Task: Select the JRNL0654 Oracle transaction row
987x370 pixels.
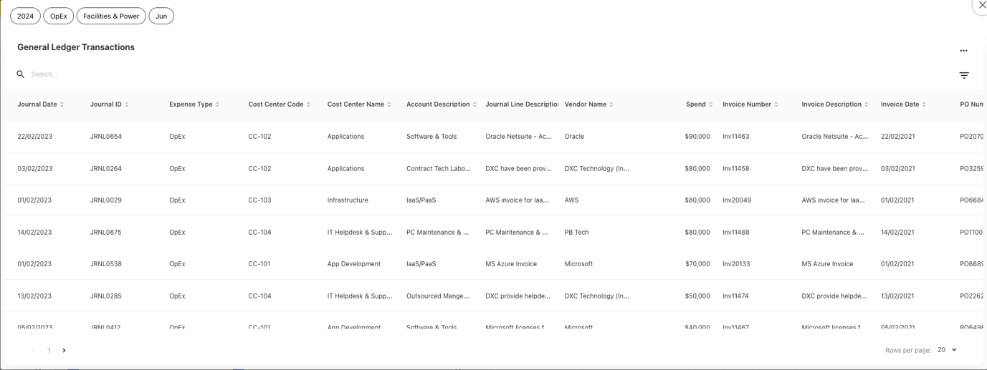Action: 108,136
